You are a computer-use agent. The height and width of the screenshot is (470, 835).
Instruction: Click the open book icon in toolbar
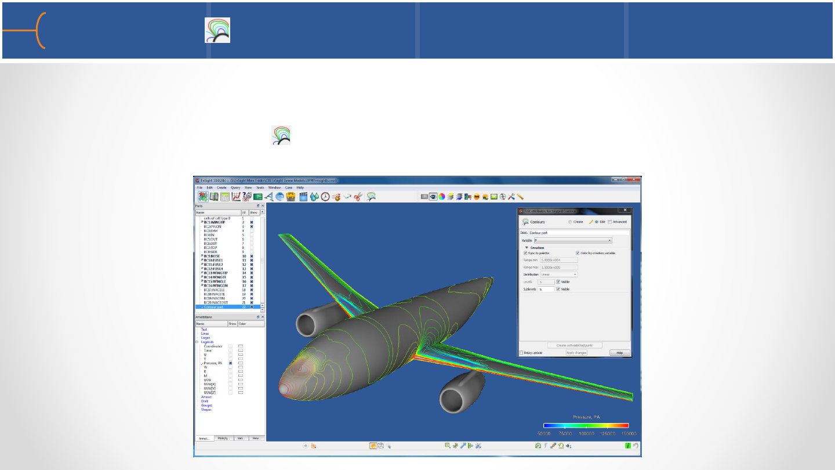213,197
